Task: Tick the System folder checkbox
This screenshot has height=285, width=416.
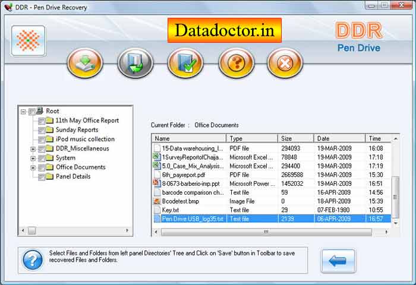Action: 42,159
